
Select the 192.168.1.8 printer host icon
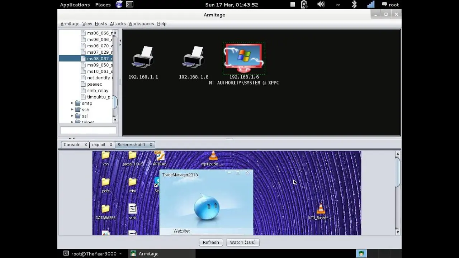[193, 57]
